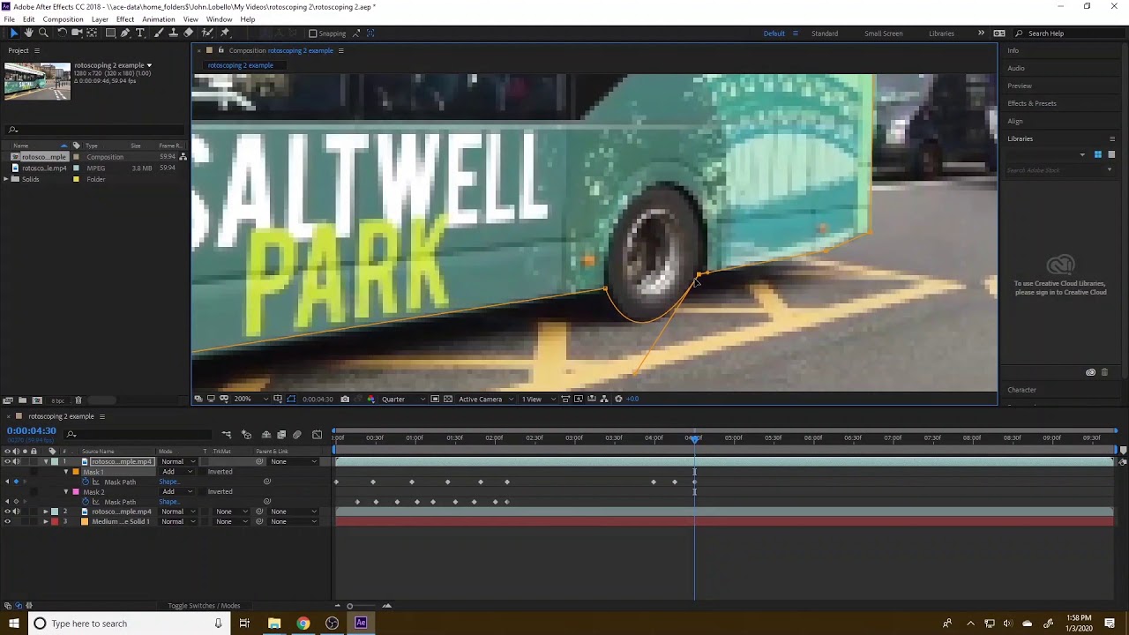The height and width of the screenshot is (635, 1129).
Task: Open the 200% magnification dropdown
Action: coord(250,399)
